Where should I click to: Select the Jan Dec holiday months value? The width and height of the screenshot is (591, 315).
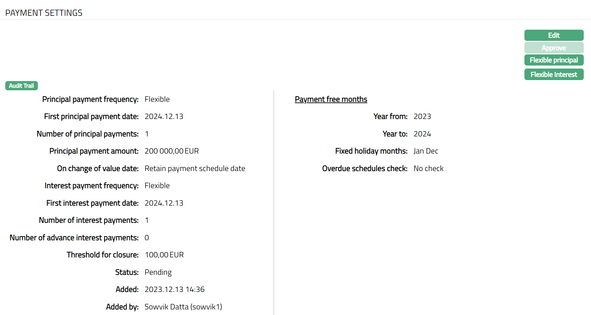[x=426, y=151]
